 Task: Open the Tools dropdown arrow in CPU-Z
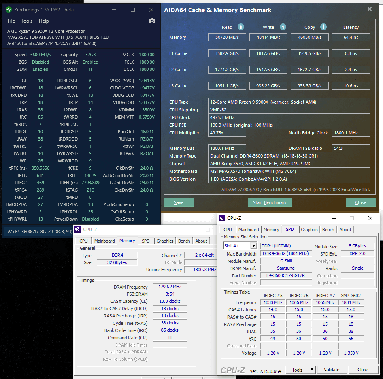pos(312,369)
